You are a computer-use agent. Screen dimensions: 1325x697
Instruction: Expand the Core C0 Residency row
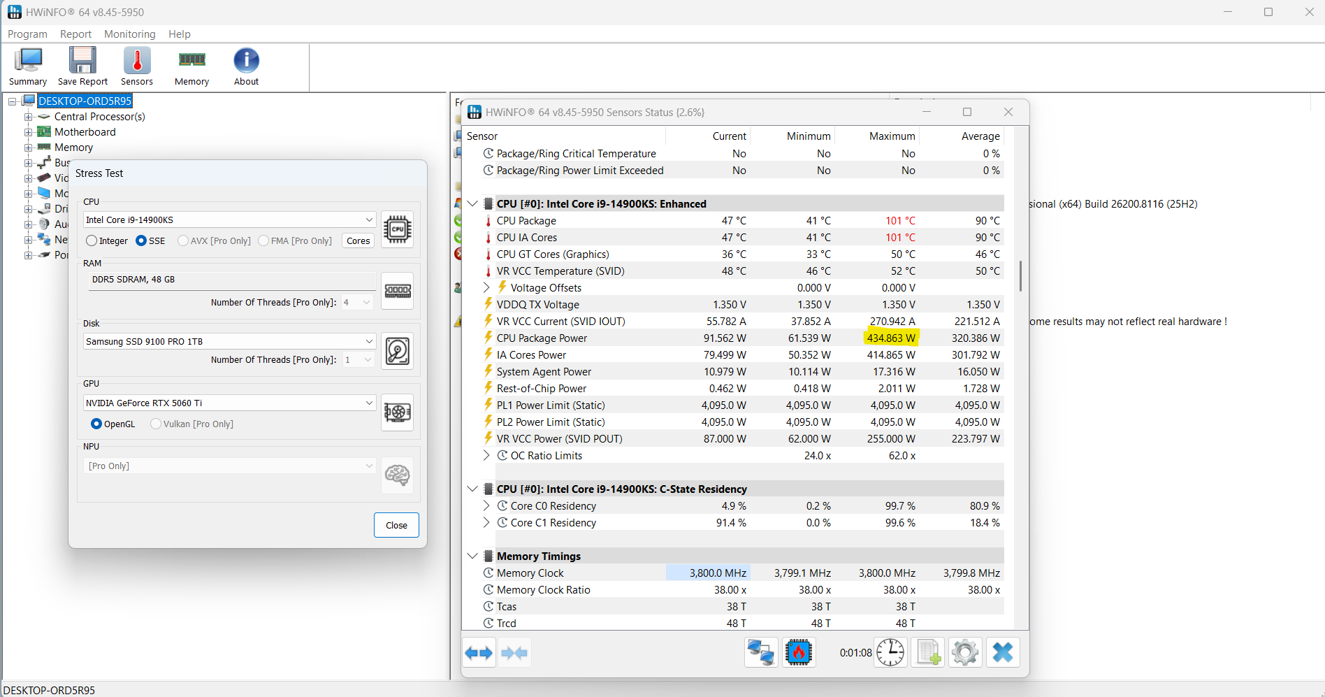(x=486, y=505)
